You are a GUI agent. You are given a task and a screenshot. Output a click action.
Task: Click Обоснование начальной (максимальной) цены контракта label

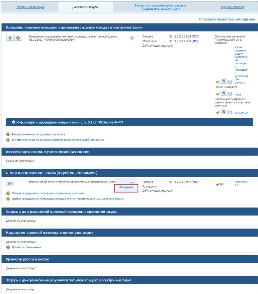[x=230, y=39]
